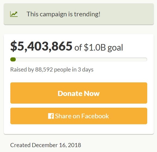This screenshot has height=152, width=157.
Task: Click the Facebook logo icon
Action: pyautogui.click(x=51, y=116)
